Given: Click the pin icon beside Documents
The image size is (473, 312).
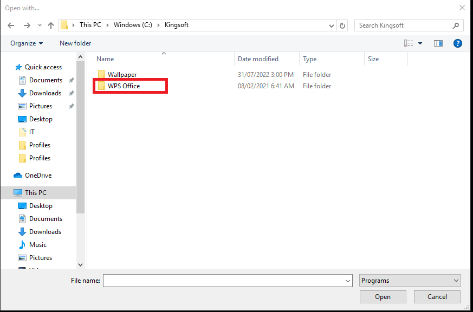Looking at the screenshot, I should [x=71, y=80].
